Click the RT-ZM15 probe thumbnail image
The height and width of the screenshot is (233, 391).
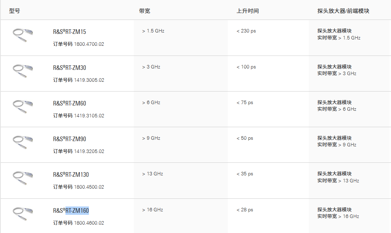tap(23, 35)
